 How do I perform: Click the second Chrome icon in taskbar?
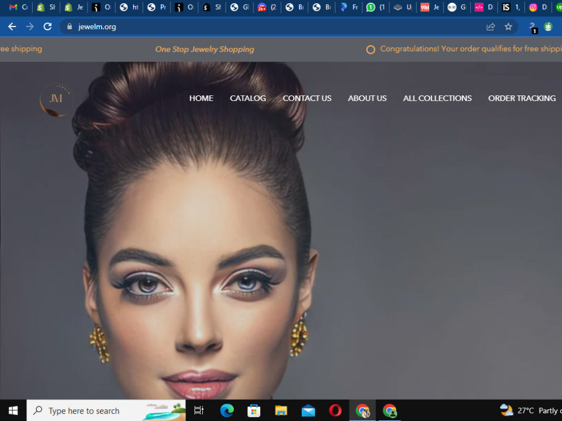point(389,410)
